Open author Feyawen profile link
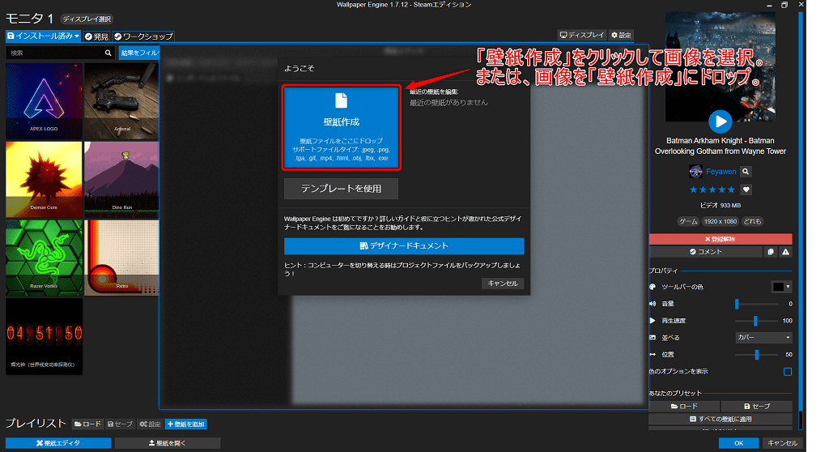The height and width of the screenshot is (452, 829). tap(721, 172)
